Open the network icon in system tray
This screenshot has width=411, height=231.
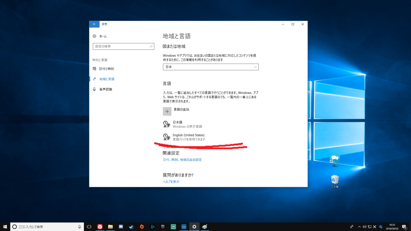point(370,227)
